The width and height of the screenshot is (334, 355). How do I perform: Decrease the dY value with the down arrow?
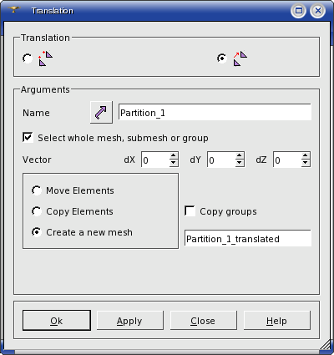click(x=240, y=163)
